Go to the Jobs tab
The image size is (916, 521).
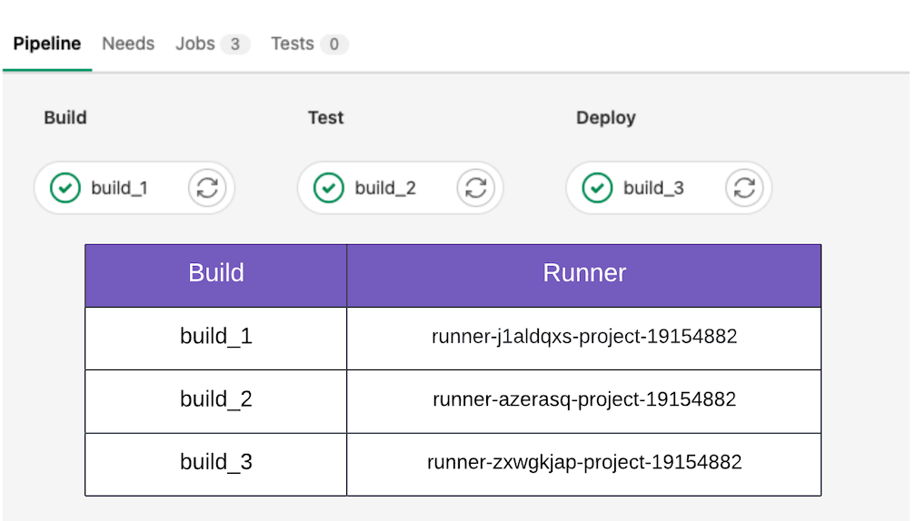195,44
